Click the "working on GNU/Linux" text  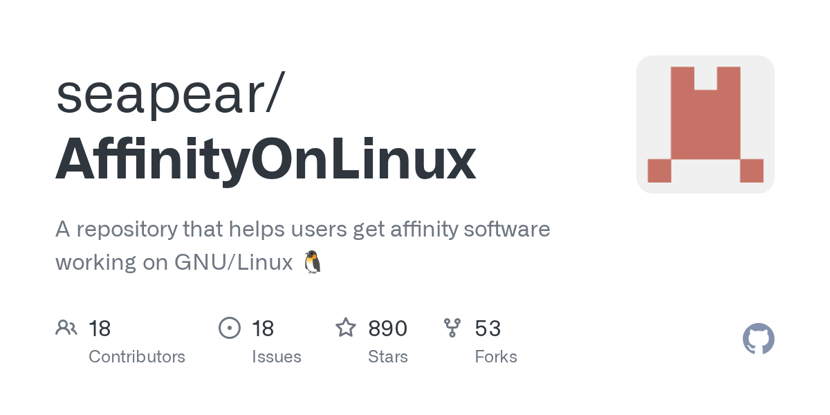[x=174, y=262]
